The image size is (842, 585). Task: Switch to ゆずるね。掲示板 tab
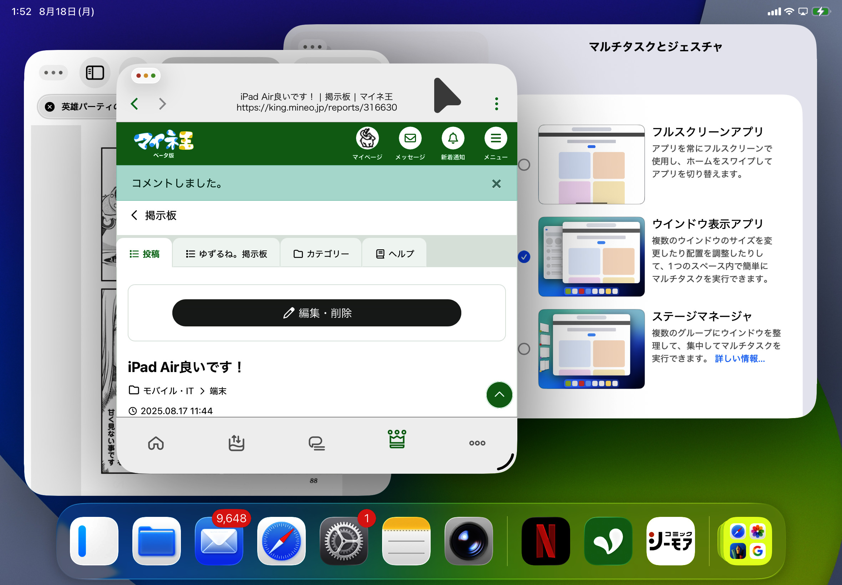(x=226, y=254)
